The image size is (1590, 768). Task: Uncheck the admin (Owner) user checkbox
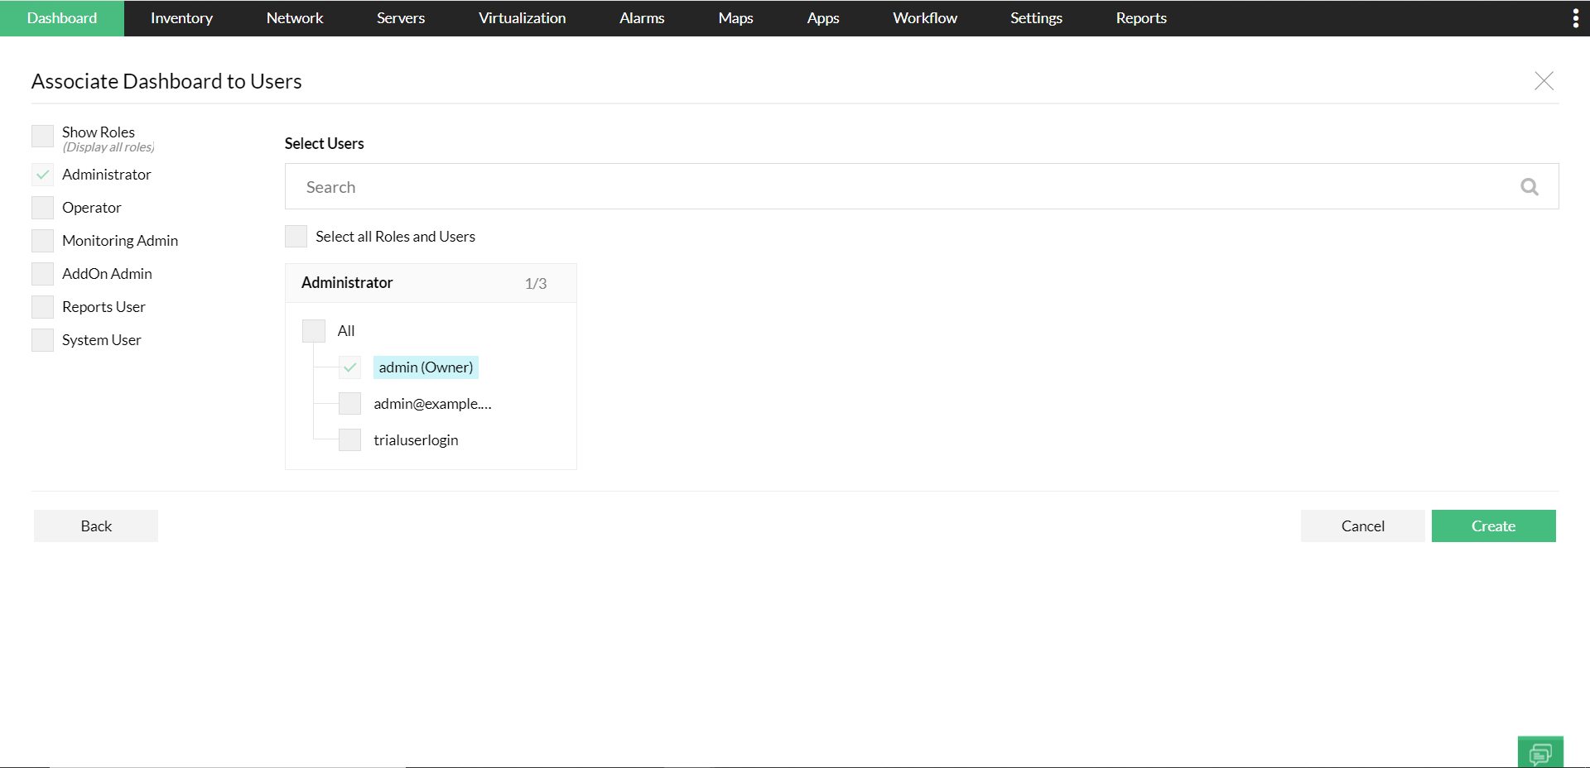click(x=350, y=367)
